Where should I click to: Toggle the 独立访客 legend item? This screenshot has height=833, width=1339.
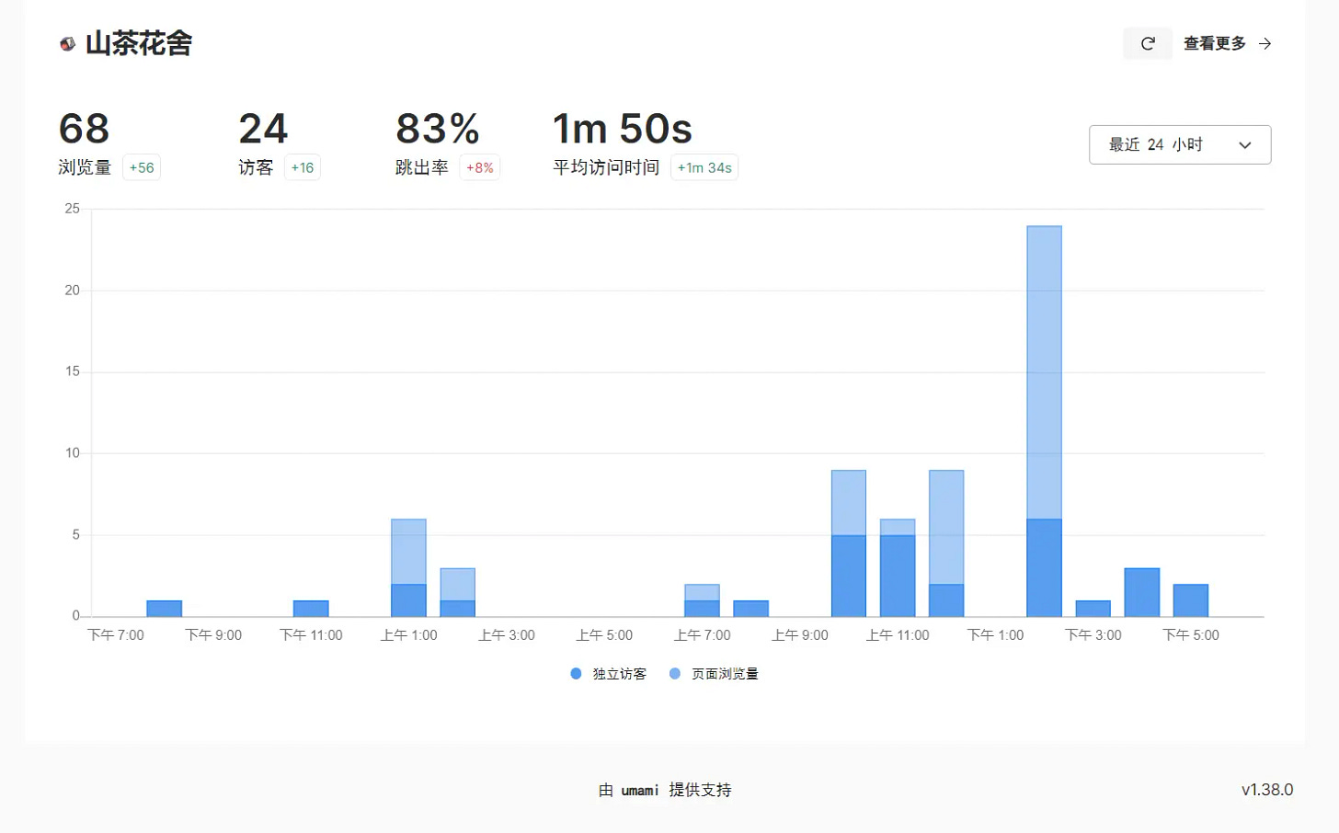pyautogui.click(x=609, y=674)
